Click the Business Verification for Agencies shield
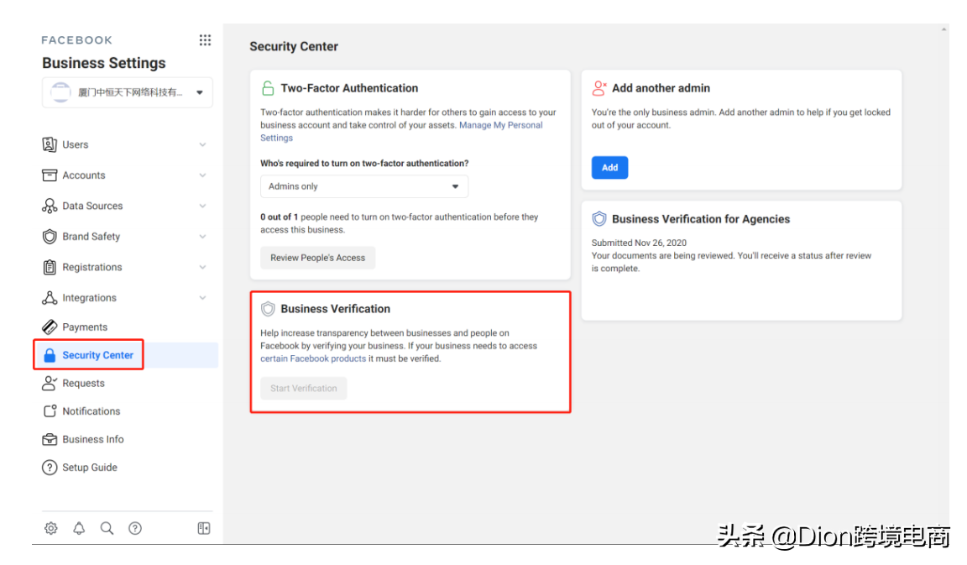967x565 pixels. (598, 219)
